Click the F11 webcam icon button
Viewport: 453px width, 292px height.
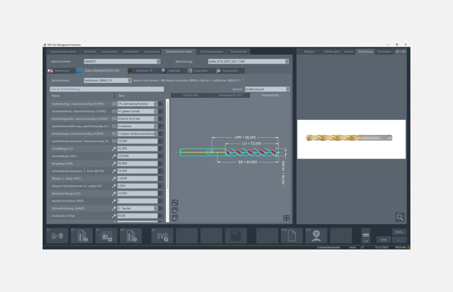tap(316, 236)
